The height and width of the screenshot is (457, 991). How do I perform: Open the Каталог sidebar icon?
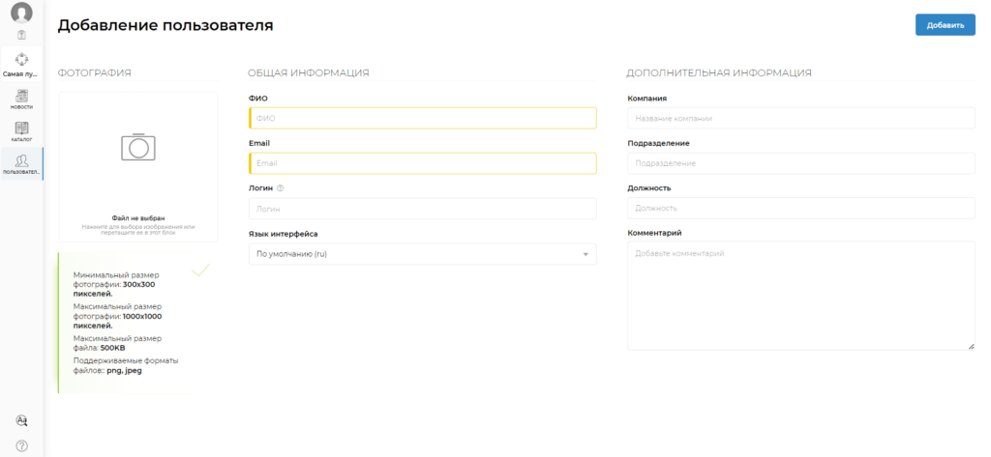(21, 131)
